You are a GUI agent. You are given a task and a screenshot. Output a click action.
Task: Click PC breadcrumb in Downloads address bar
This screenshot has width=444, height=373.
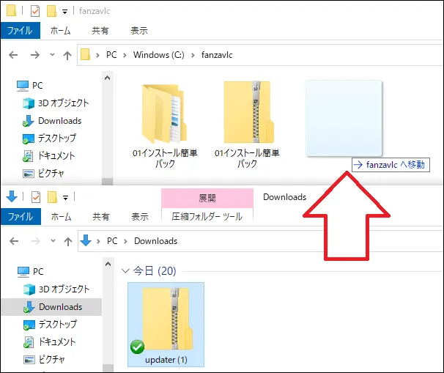[x=112, y=241]
